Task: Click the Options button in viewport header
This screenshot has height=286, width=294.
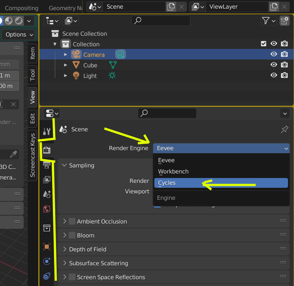Action: [x=18, y=35]
